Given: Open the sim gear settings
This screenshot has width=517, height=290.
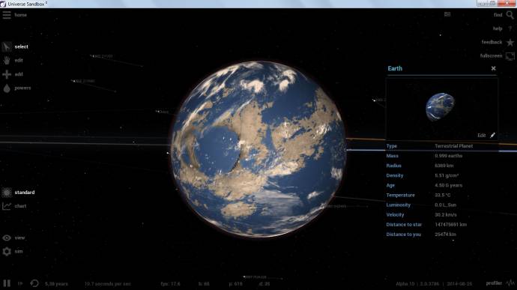Looking at the screenshot, I should 7,251.
